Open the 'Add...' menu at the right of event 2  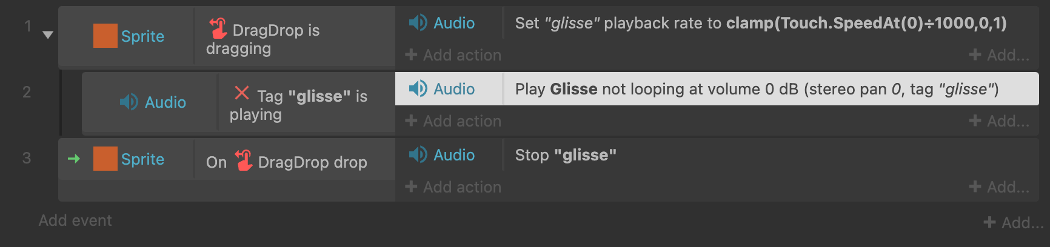[x=999, y=121]
